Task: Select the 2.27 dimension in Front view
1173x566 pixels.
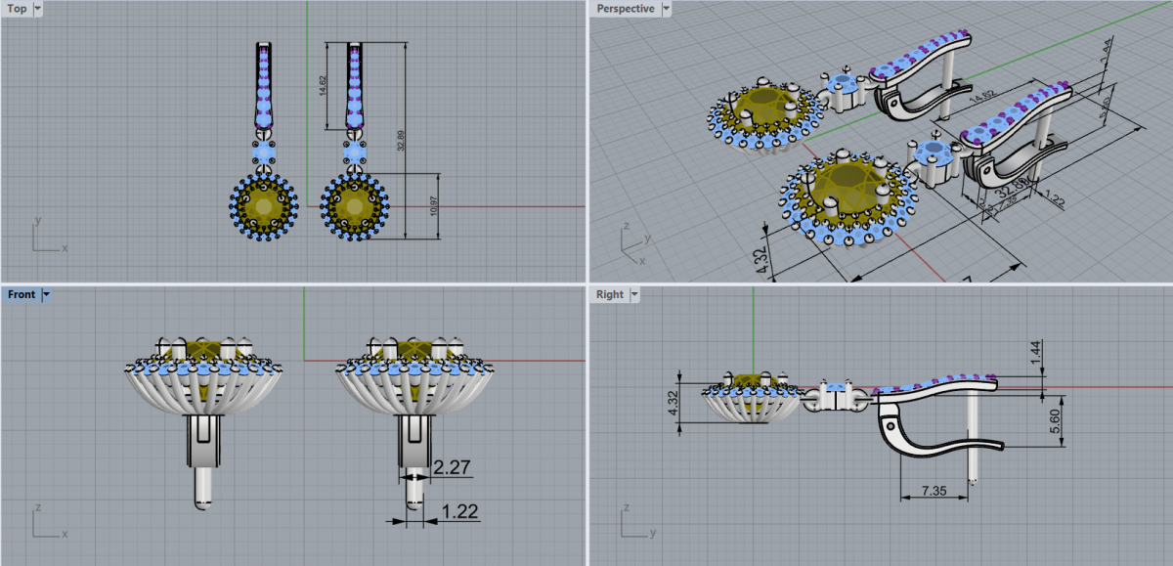Action: [x=452, y=468]
